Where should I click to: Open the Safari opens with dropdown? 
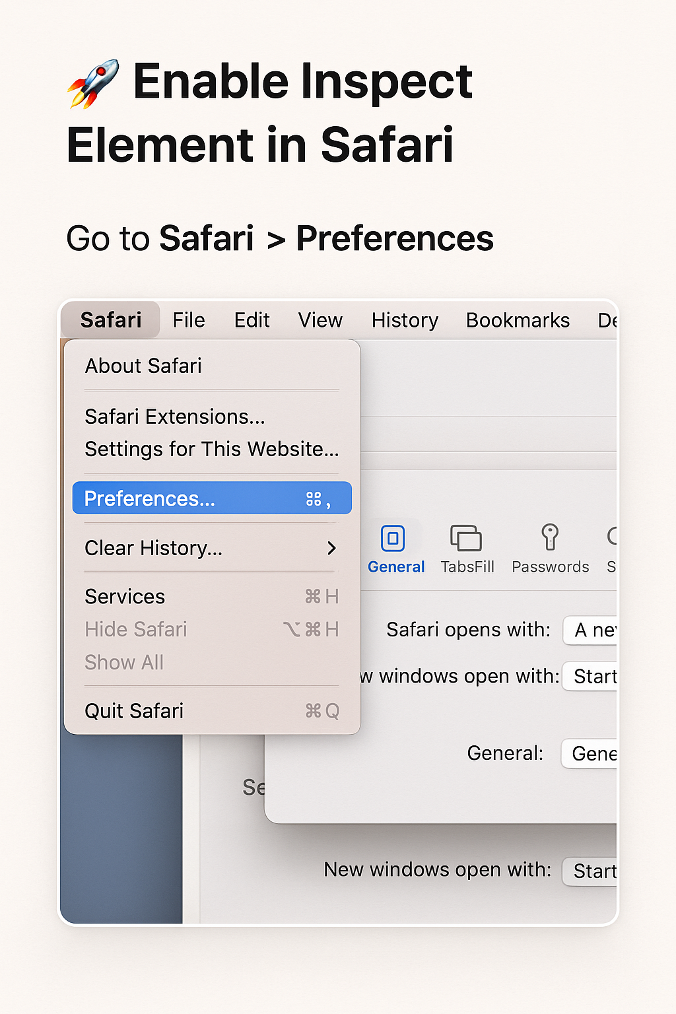click(x=590, y=630)
